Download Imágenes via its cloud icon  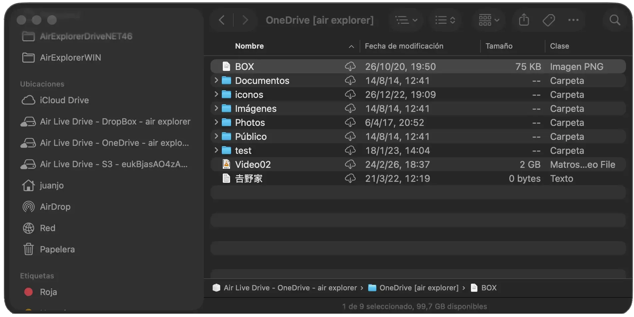350,108
